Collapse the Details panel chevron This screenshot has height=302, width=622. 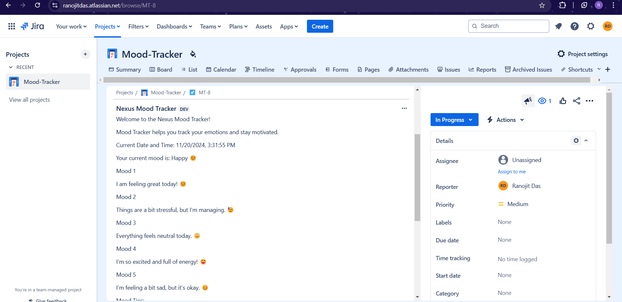point(586,141)
